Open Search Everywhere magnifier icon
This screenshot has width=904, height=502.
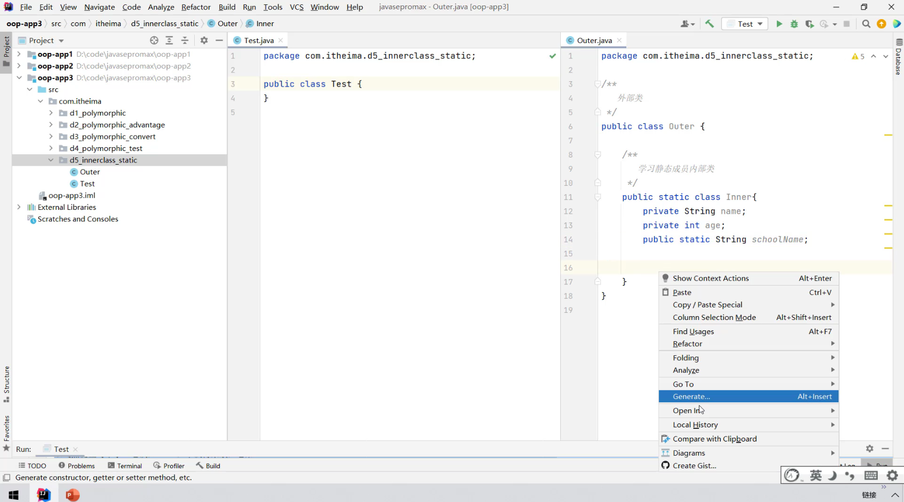[866, 24]
